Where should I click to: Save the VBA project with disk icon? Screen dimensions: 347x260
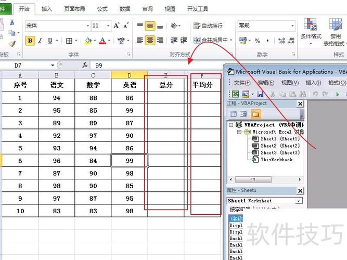260,94
